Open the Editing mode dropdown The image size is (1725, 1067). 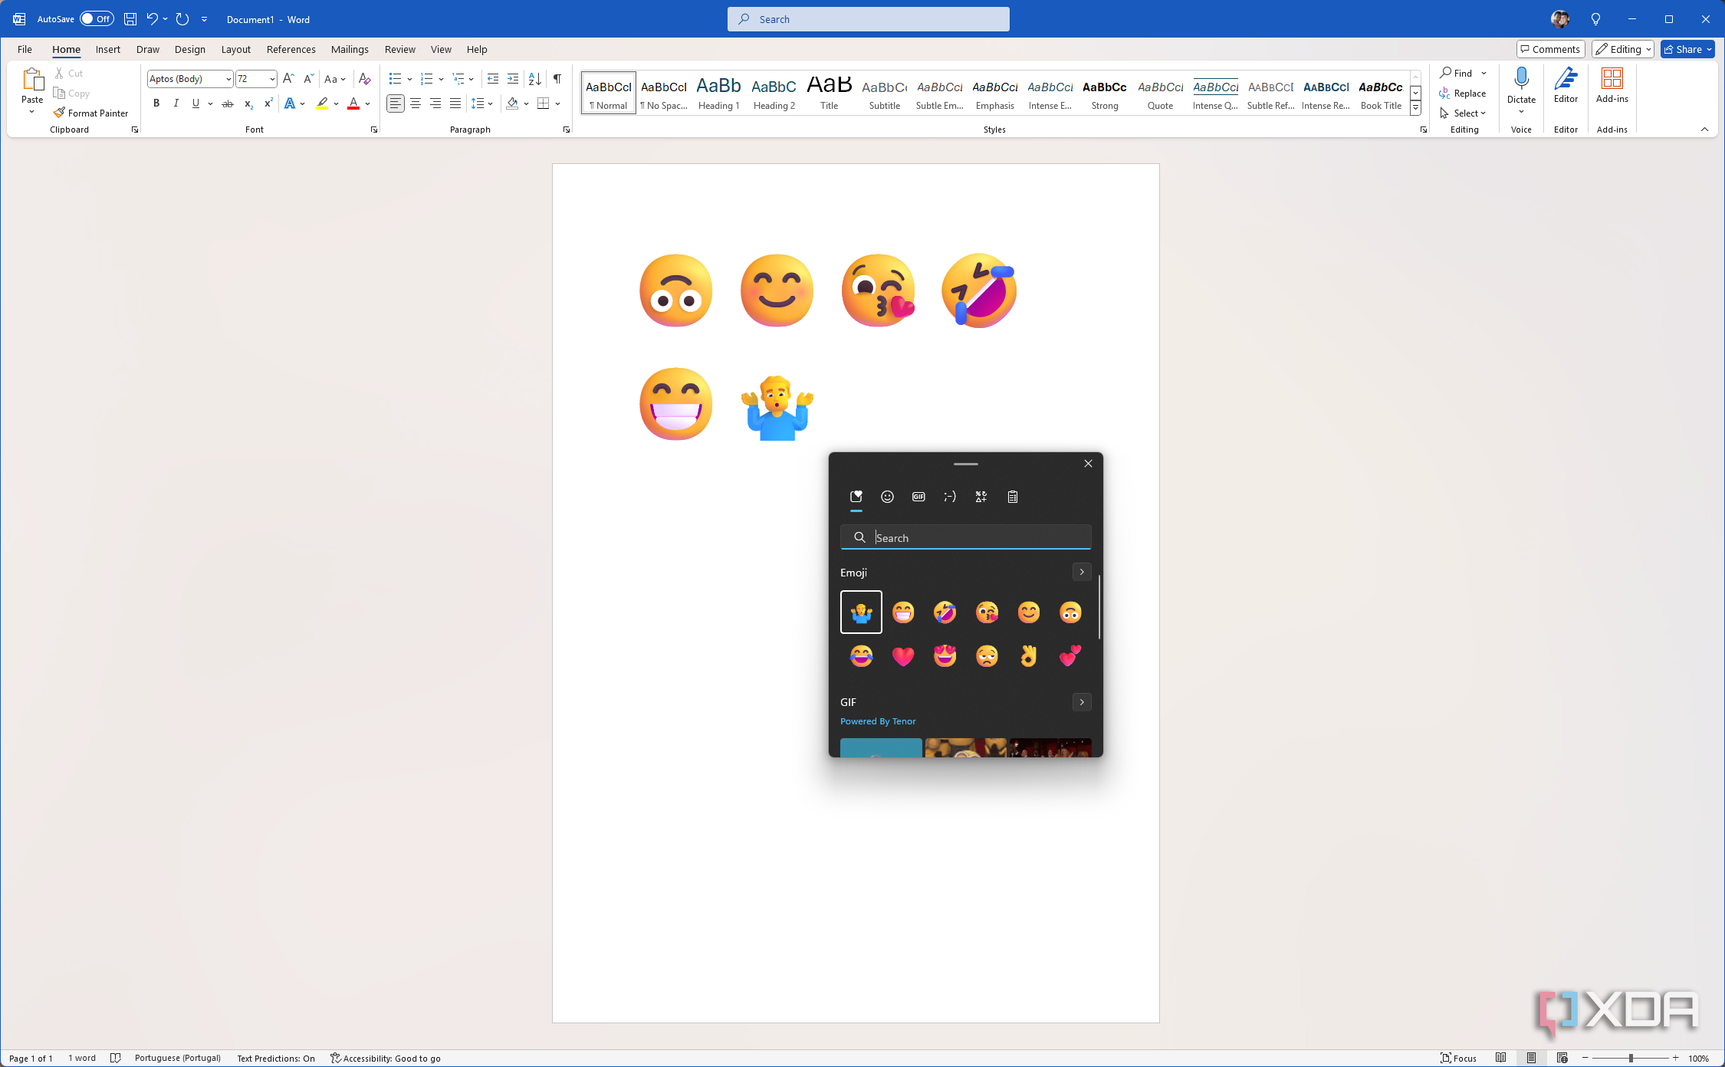1622,49
